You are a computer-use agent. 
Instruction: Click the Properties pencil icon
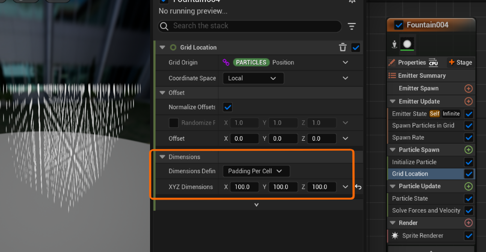[x=392, y=62]
